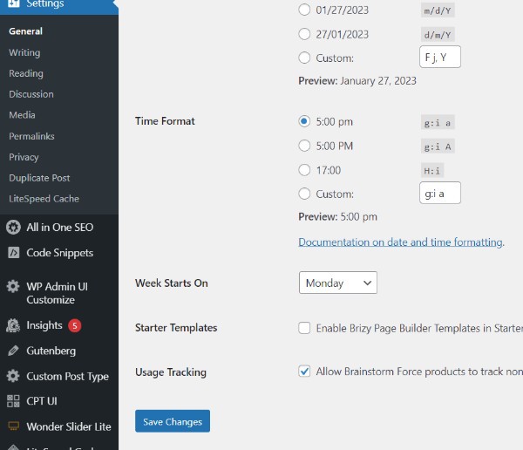Open Documentation on date and time formatting link
523x450 pixels.
pos(401,242)
